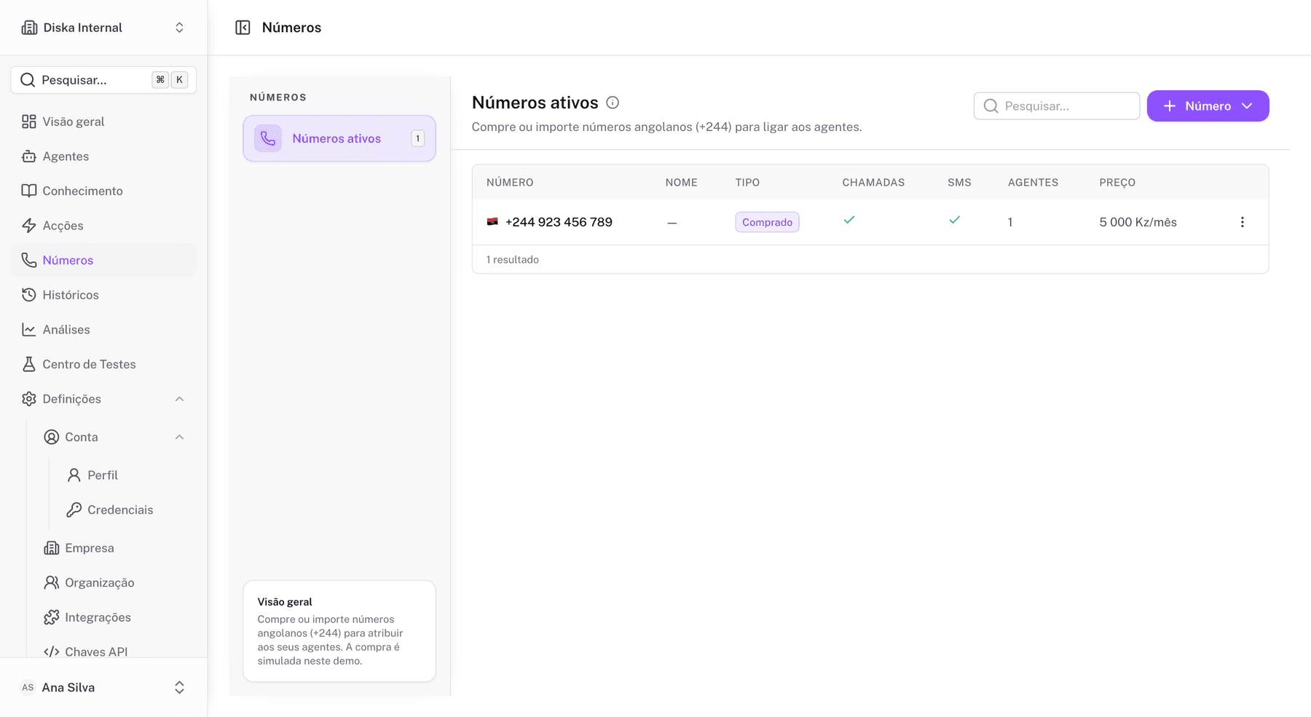Click the count badge on Números ativos
Viewport: 1311px width, 717px height.
click(417, 138)
